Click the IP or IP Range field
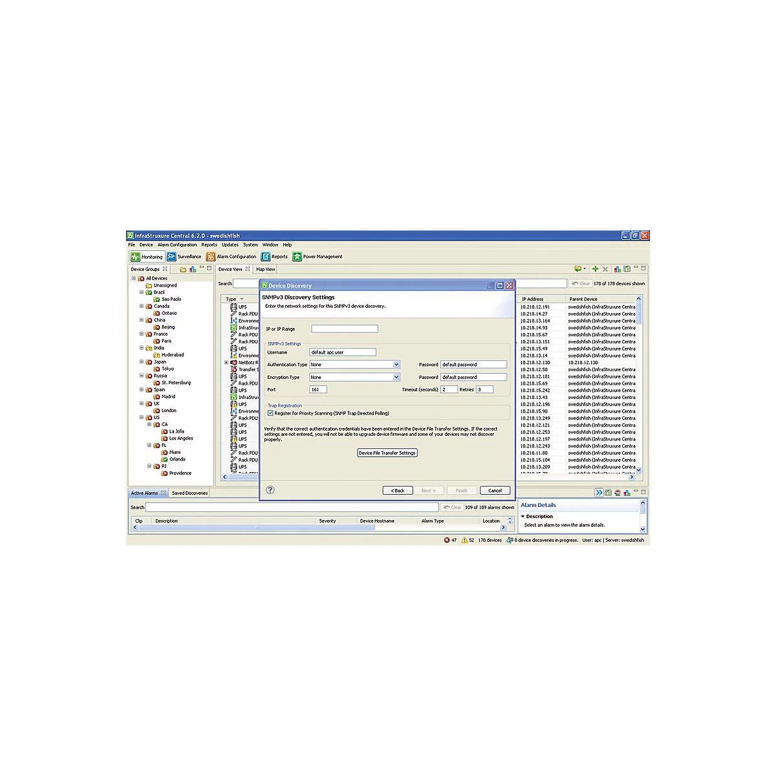Viewport: 776px width, 776px height. 345,329
